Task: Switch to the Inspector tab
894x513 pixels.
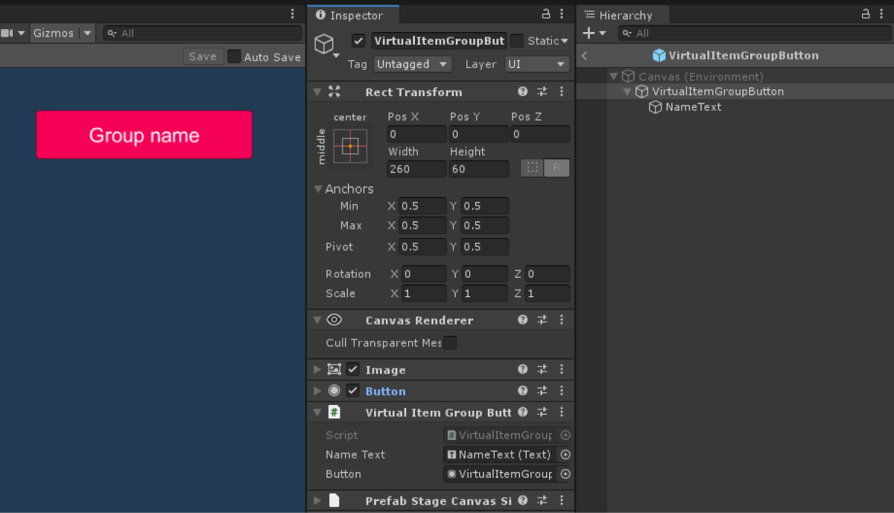Action: point(353,15)
